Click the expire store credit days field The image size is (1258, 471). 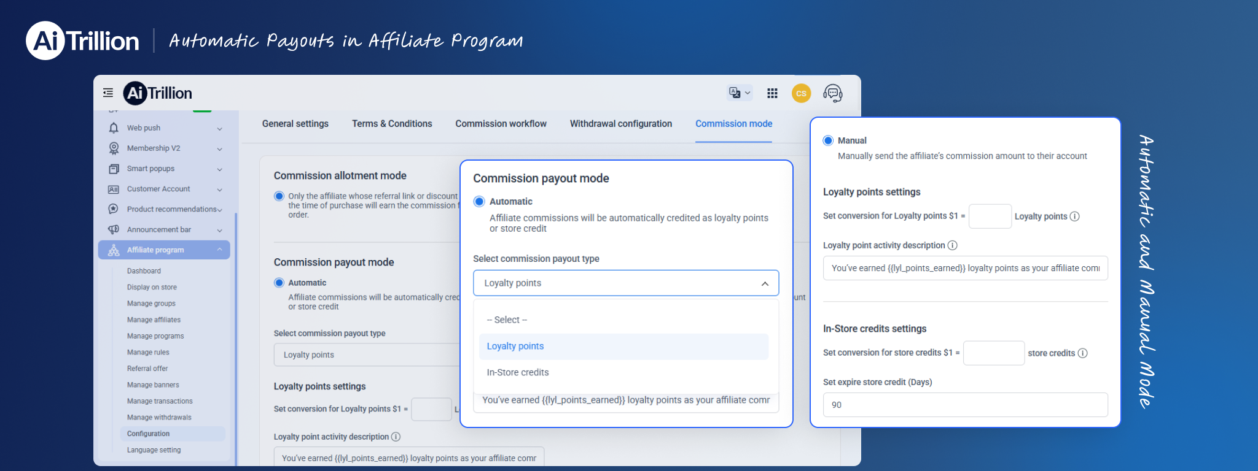click(966, 405)
